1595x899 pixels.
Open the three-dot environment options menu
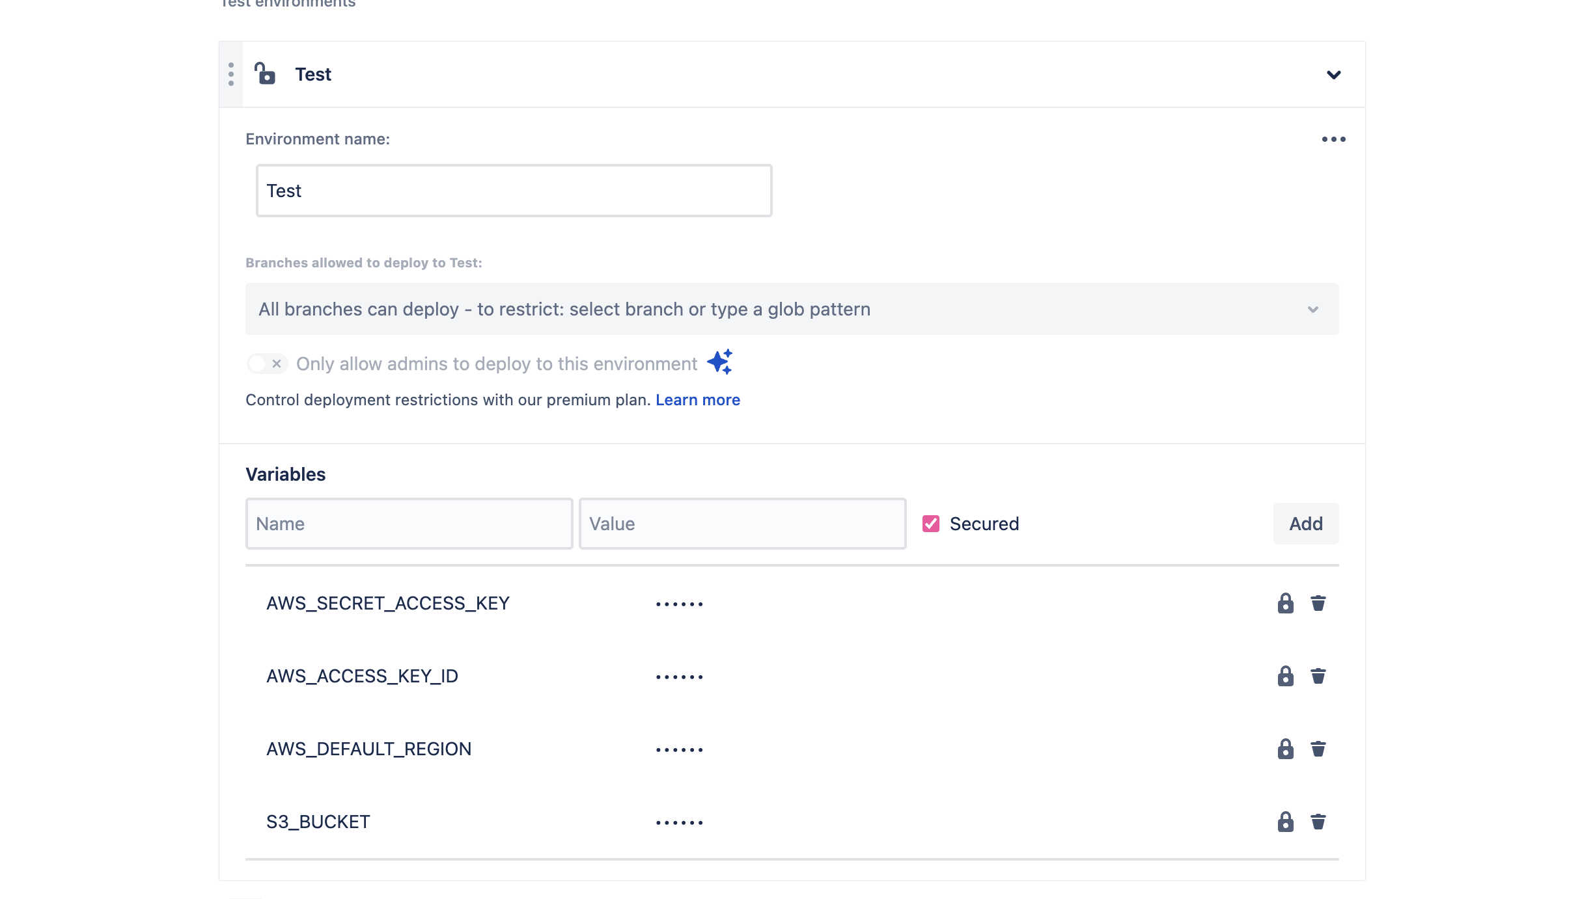click(1333, 139)
